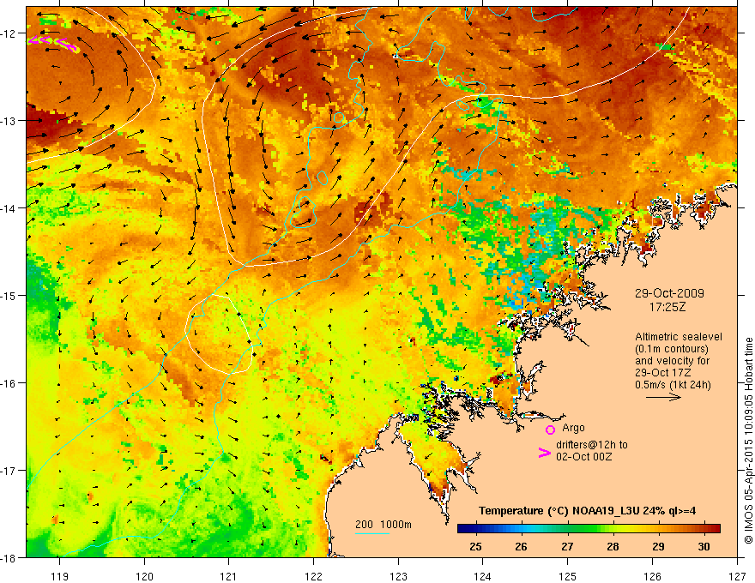Click the 30 value on temperature scale
755x583 pixels.
[704, 546]
